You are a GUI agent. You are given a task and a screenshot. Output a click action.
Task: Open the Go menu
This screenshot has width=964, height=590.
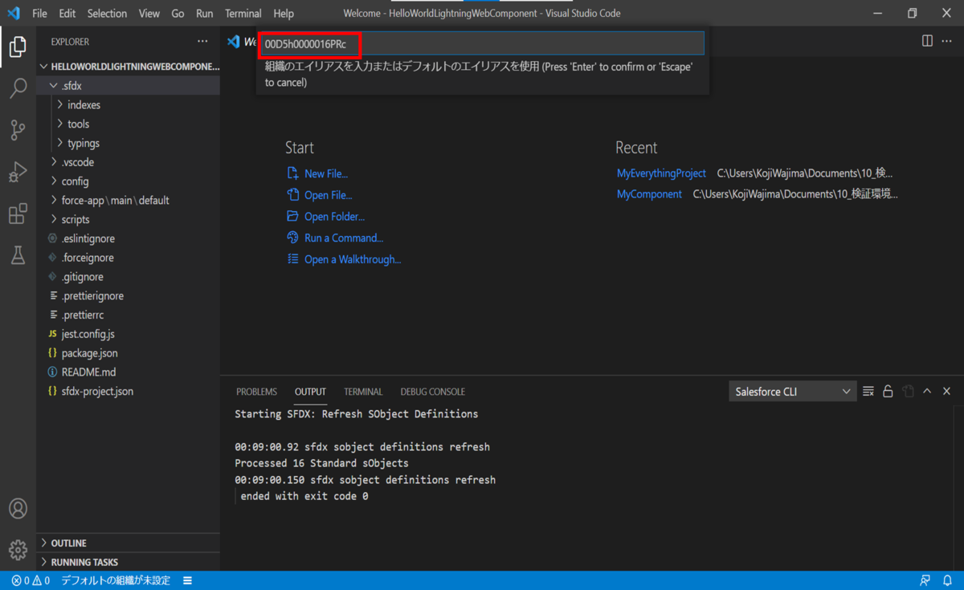coord(178,14)
